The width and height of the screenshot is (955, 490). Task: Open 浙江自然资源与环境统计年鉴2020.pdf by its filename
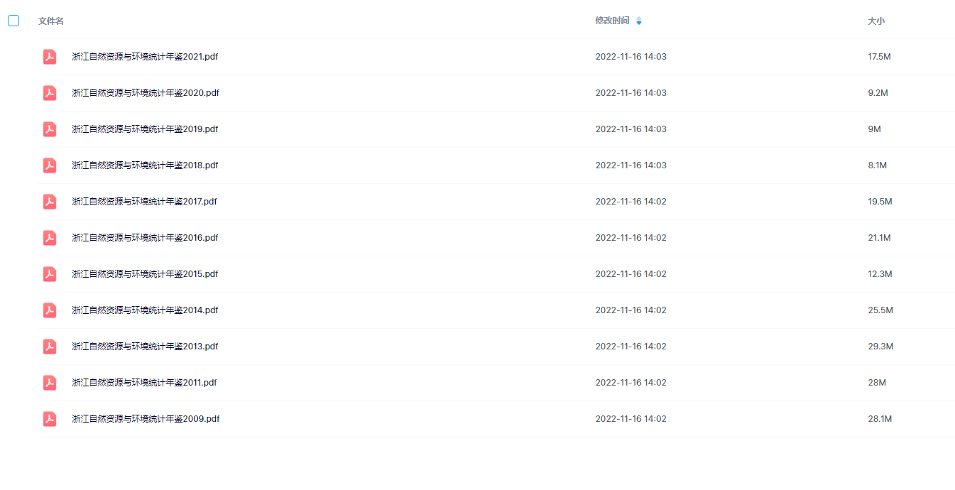[146, 93]
